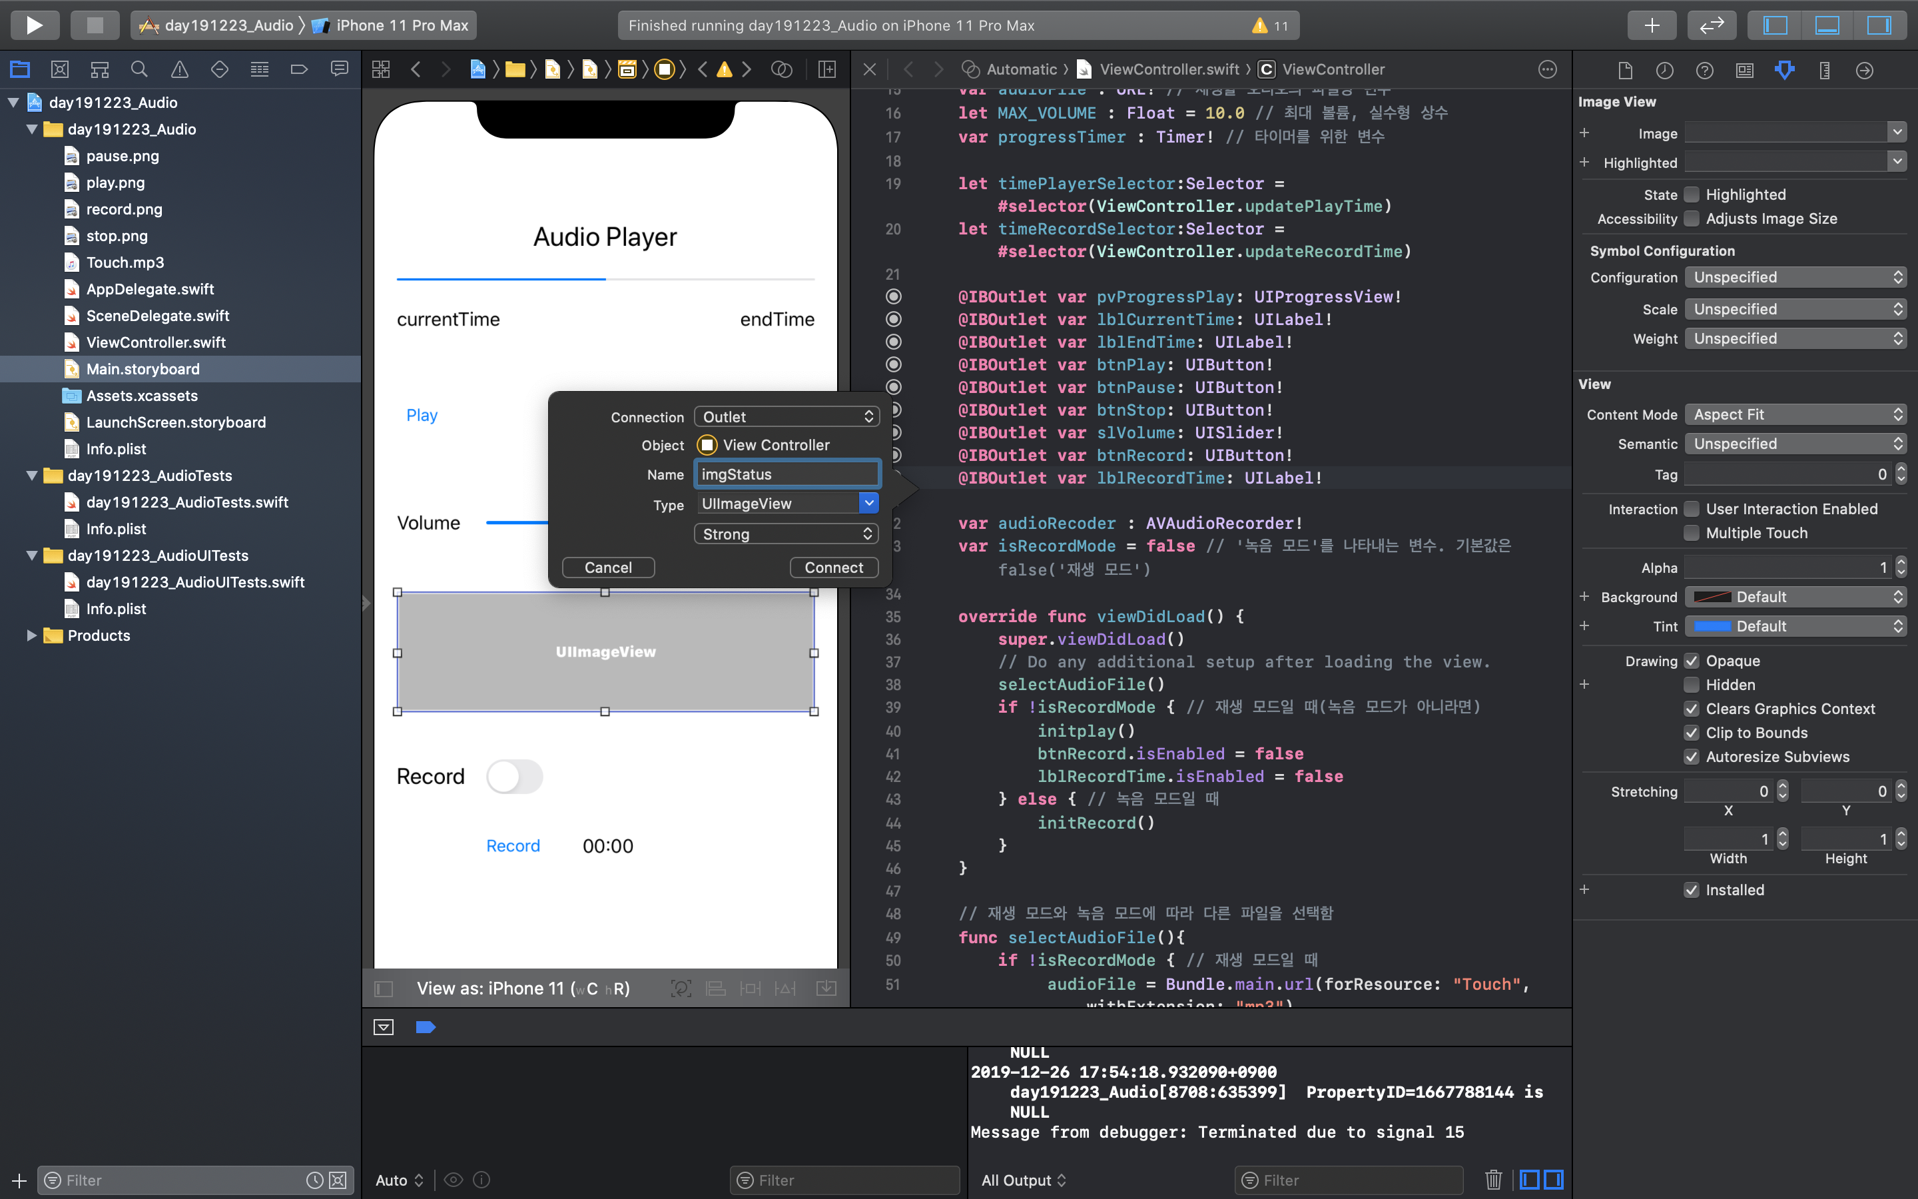Click the Run play button
This screenshot has width=1918, height=1199.
[x=34, y=25]
